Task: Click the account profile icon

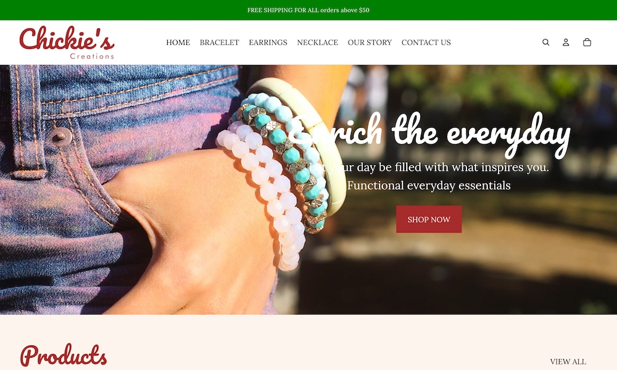Action: 565,42
